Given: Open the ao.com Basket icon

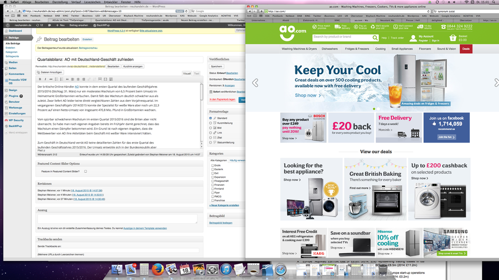Looking at the screenshot, I should tap(453, 38).
